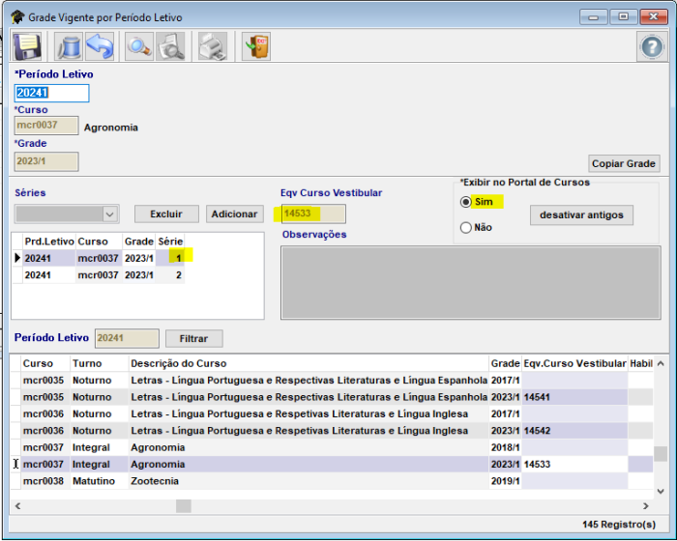The image size is (677, 541).
Task: Click the blue undo arrow icon
Action: click(x=100, y=46)
